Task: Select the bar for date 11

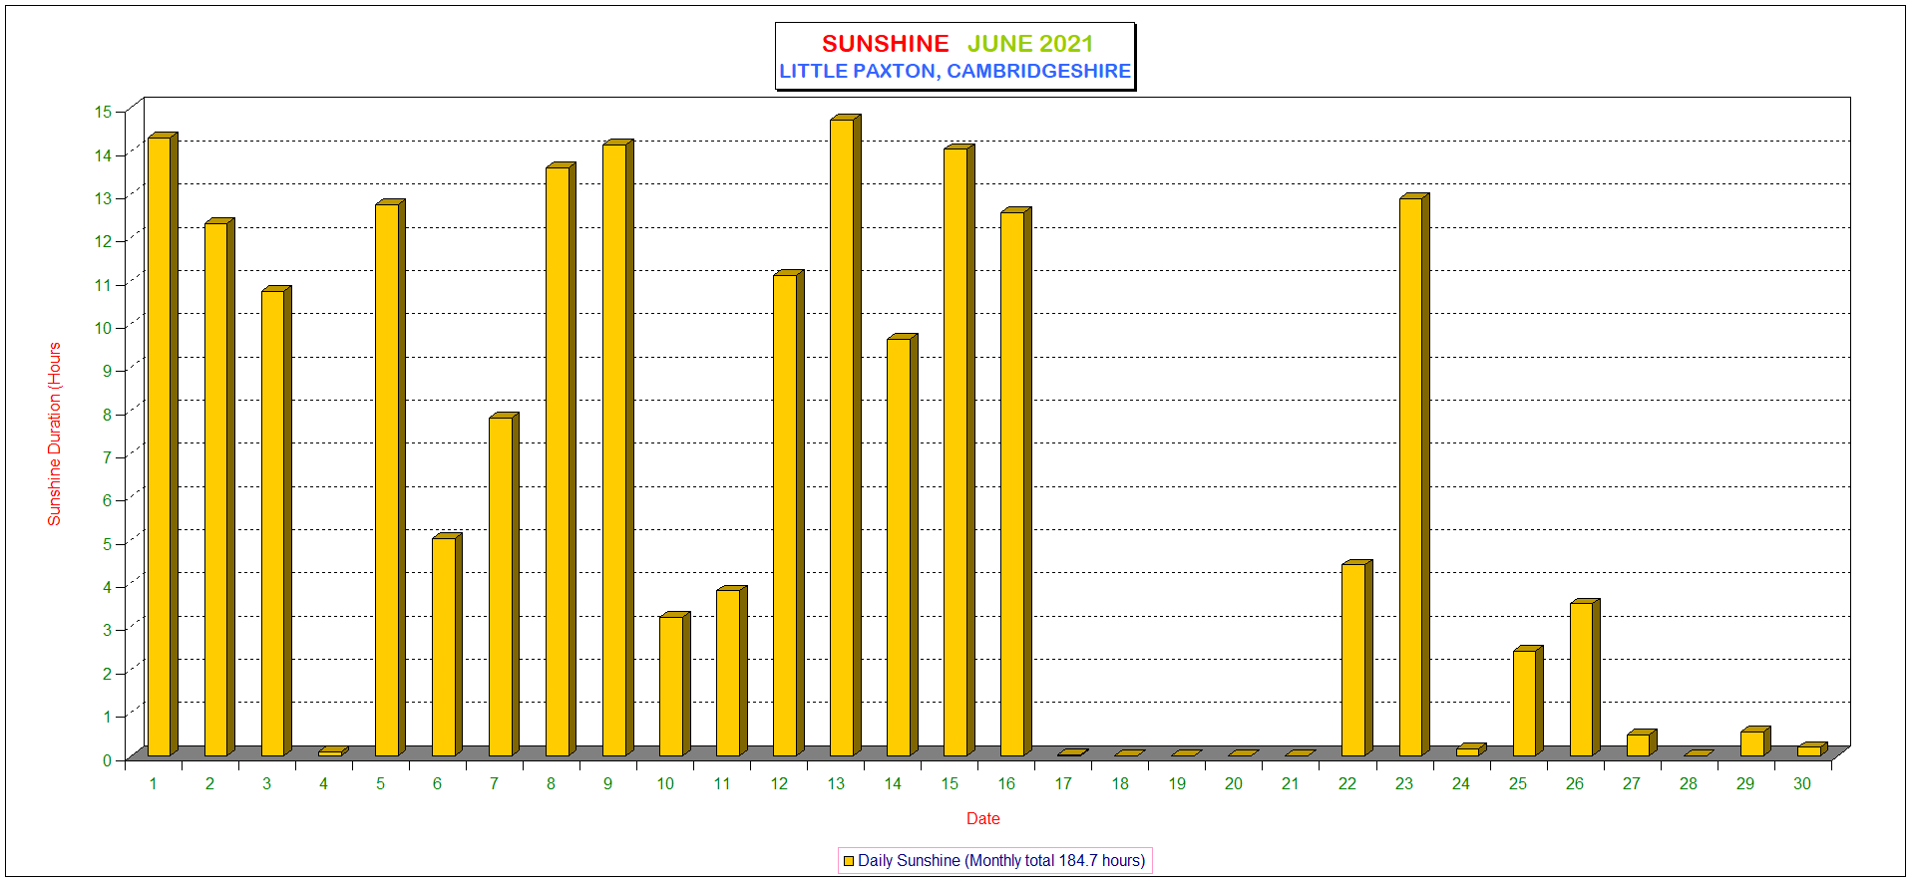Action: pyautogui.click(x=731, y=671)
